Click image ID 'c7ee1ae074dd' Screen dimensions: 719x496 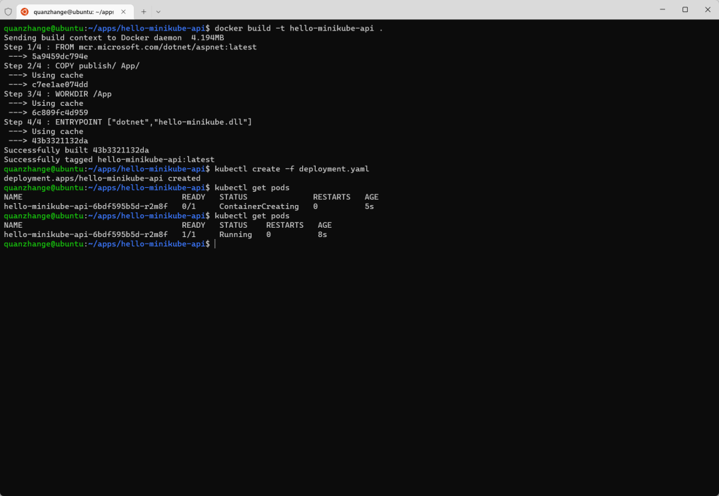click(x=60, y=85)
